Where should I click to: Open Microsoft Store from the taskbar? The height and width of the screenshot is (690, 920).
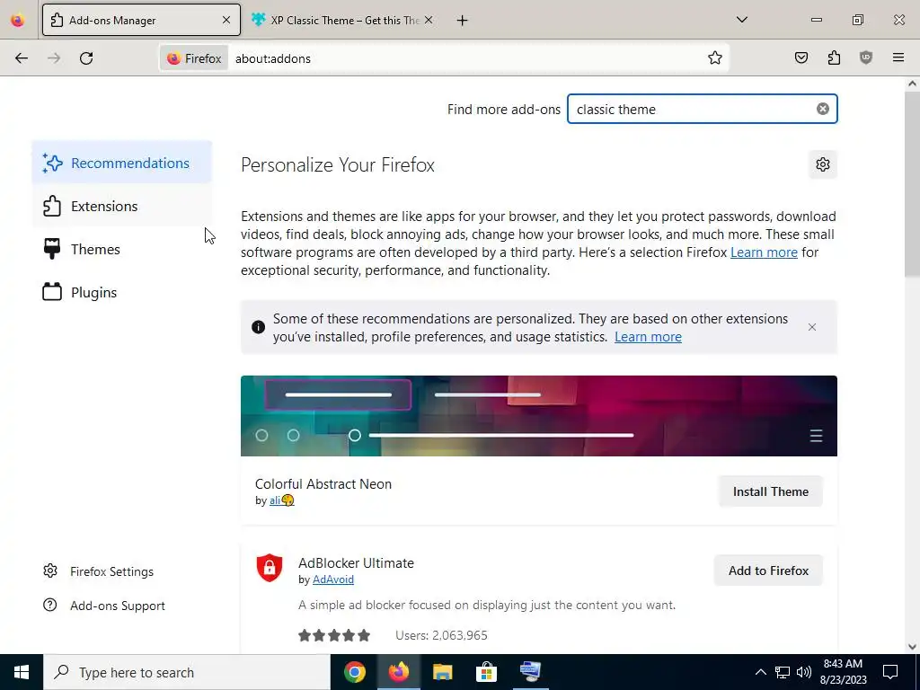tap(486, 672)
